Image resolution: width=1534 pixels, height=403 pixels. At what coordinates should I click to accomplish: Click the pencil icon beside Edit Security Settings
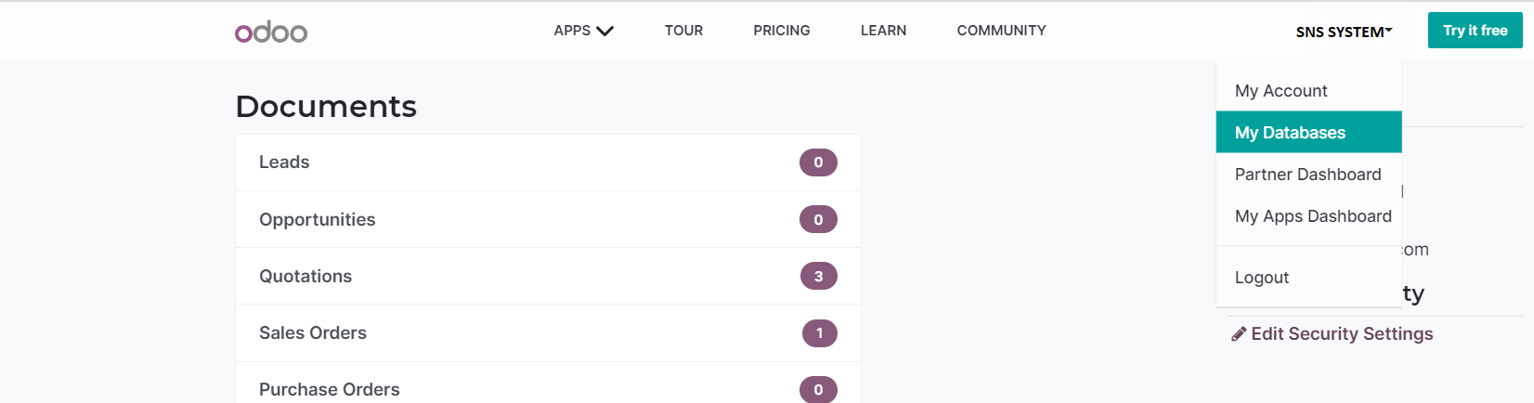coord(1239,334)
